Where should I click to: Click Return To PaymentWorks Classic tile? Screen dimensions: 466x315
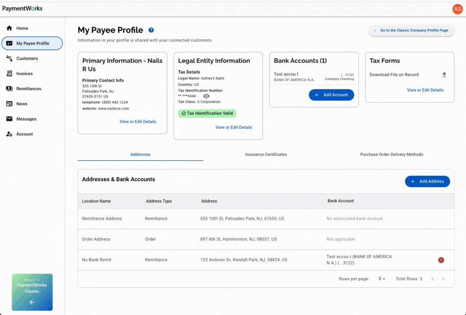(x=32, y=292)
